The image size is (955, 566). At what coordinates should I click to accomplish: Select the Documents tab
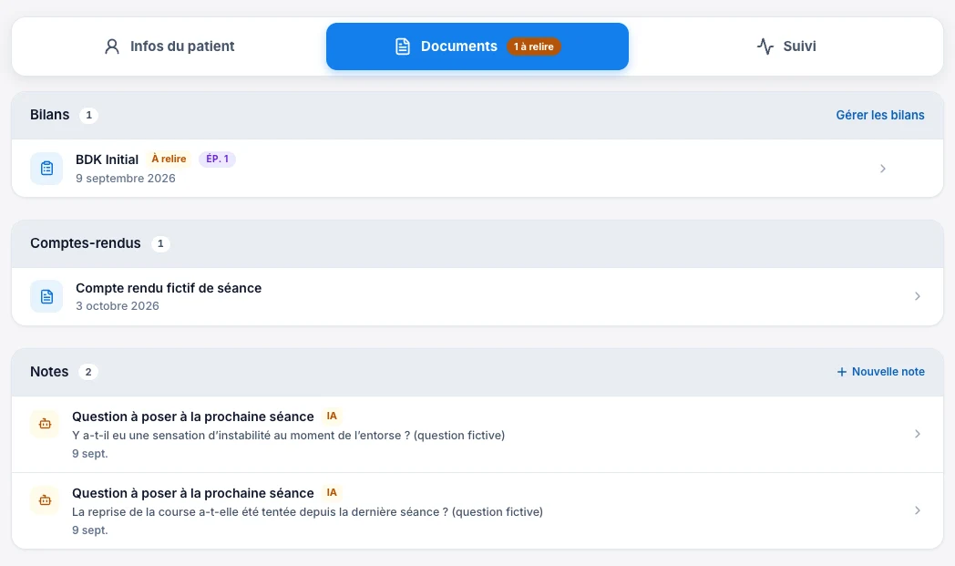tap(477, 46)
